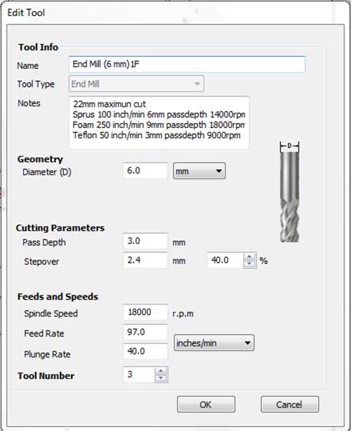Image resolution: width=351 pixels, height=431 pixels.
Task: Open the inches/min feed units dropdown
Action: pyautogui.click(x=214, y=343)
